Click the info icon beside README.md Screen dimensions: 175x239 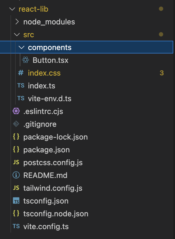tap(16, 175)
